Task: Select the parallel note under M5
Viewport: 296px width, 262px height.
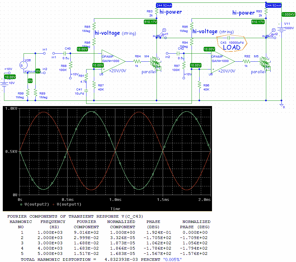Action: (258, 72)
